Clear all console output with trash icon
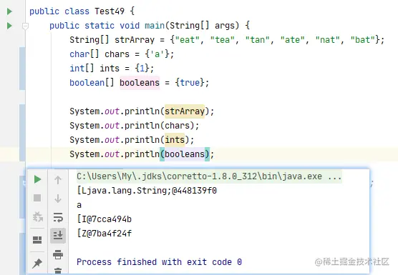Viewport: 398px width, 275px height. coord(58,271)
